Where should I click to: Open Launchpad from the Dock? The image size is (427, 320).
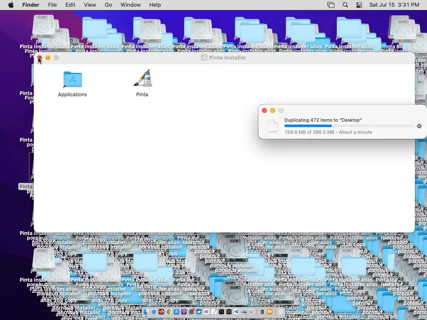pyautogui.click(x=251, y=312)
